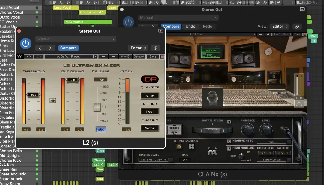Click Rotate Studio dial strip
324x185 pixels.
coord(212,130)
